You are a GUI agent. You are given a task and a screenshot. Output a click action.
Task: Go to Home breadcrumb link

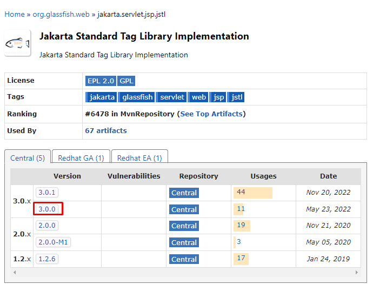pos(15,14)
